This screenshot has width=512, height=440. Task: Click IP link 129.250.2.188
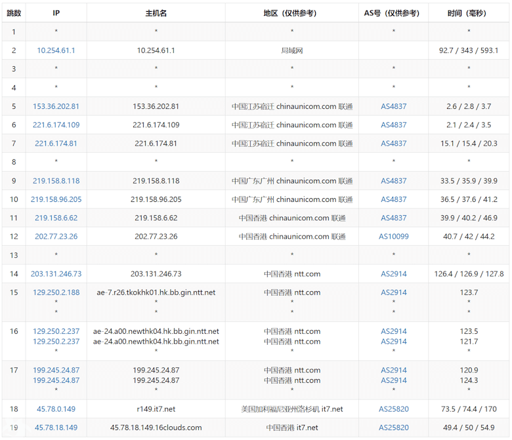pyautogui.click(x=56, y=292)
